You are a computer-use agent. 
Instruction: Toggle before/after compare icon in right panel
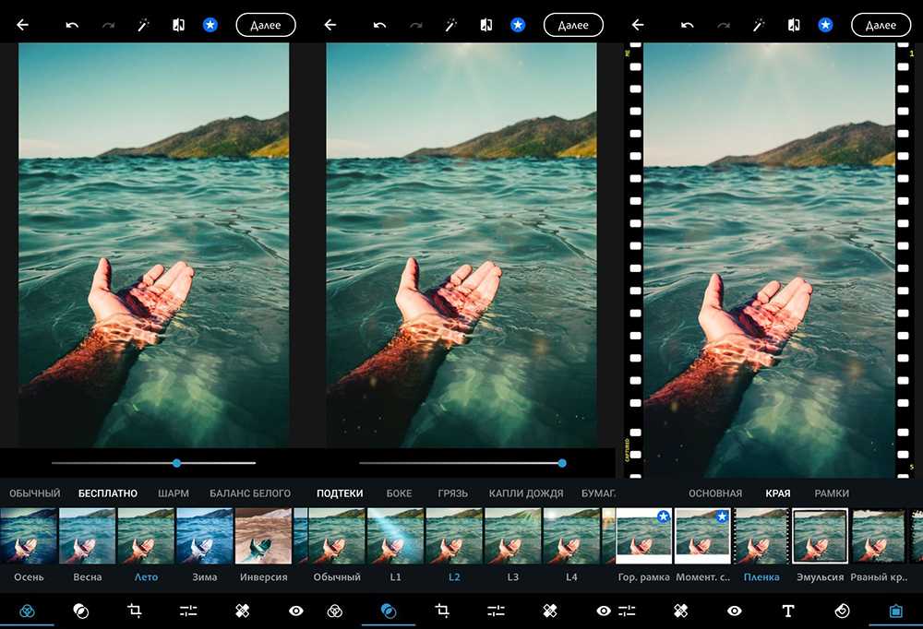pyautogui.click(x=793, y=25)
